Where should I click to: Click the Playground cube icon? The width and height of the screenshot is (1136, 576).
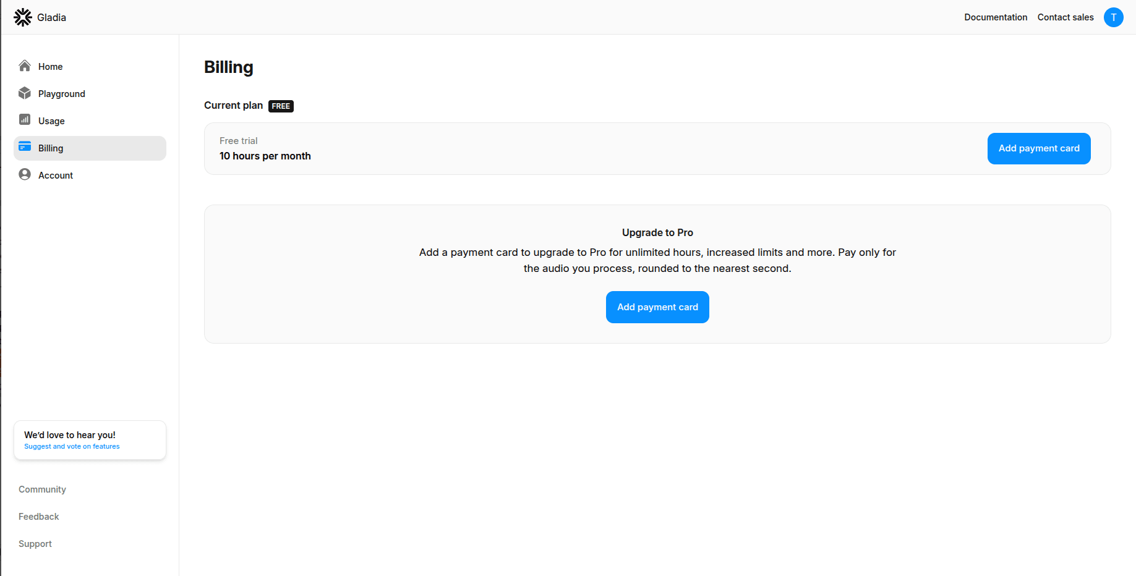point(24,93)
